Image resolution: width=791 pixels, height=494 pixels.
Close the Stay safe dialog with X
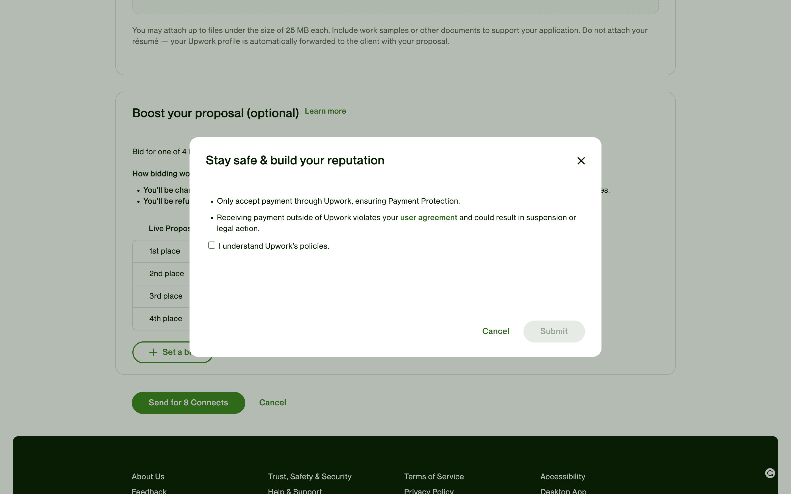[x=581, y=161]
